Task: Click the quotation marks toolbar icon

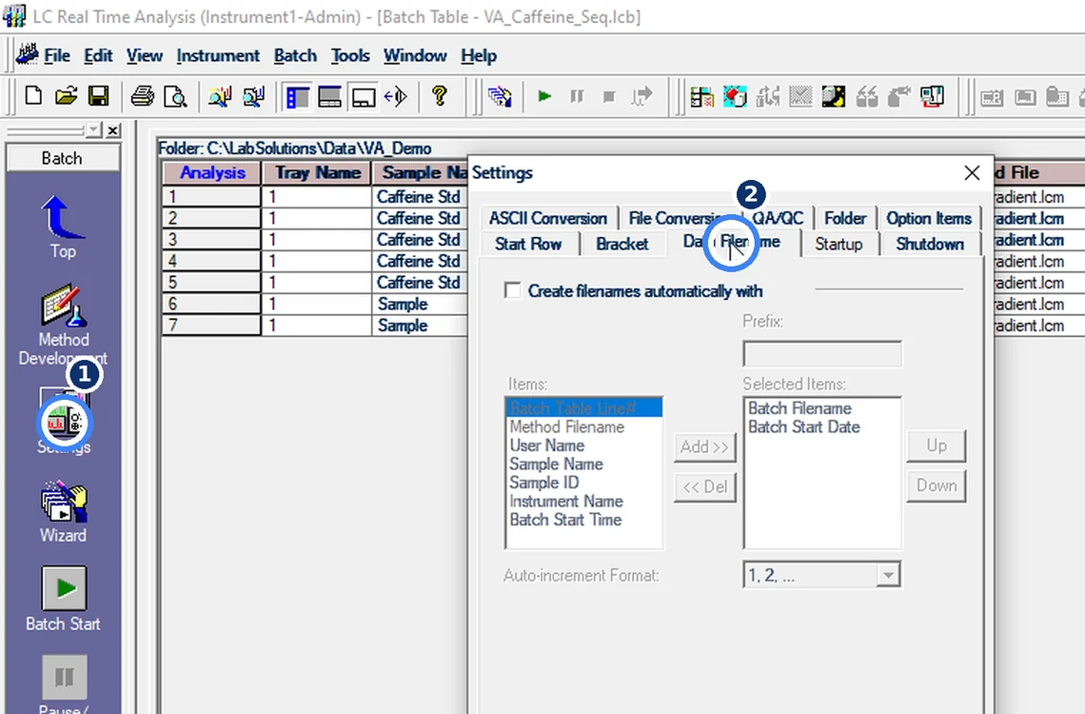Action: (866, 96)
